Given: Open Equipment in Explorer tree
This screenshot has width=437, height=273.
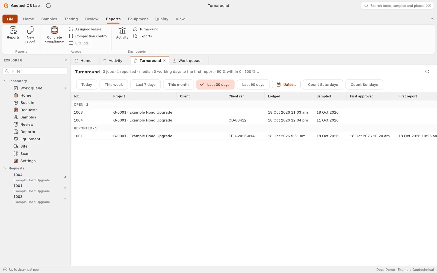Looking at the screenshot, I should (x=35, y=139).
